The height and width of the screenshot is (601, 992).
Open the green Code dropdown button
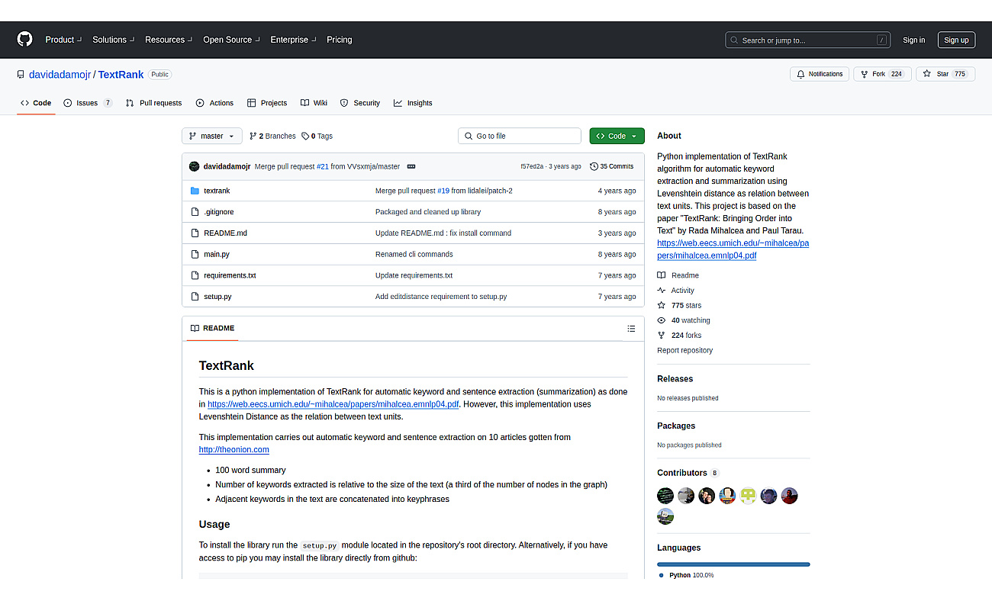[617, 136]
